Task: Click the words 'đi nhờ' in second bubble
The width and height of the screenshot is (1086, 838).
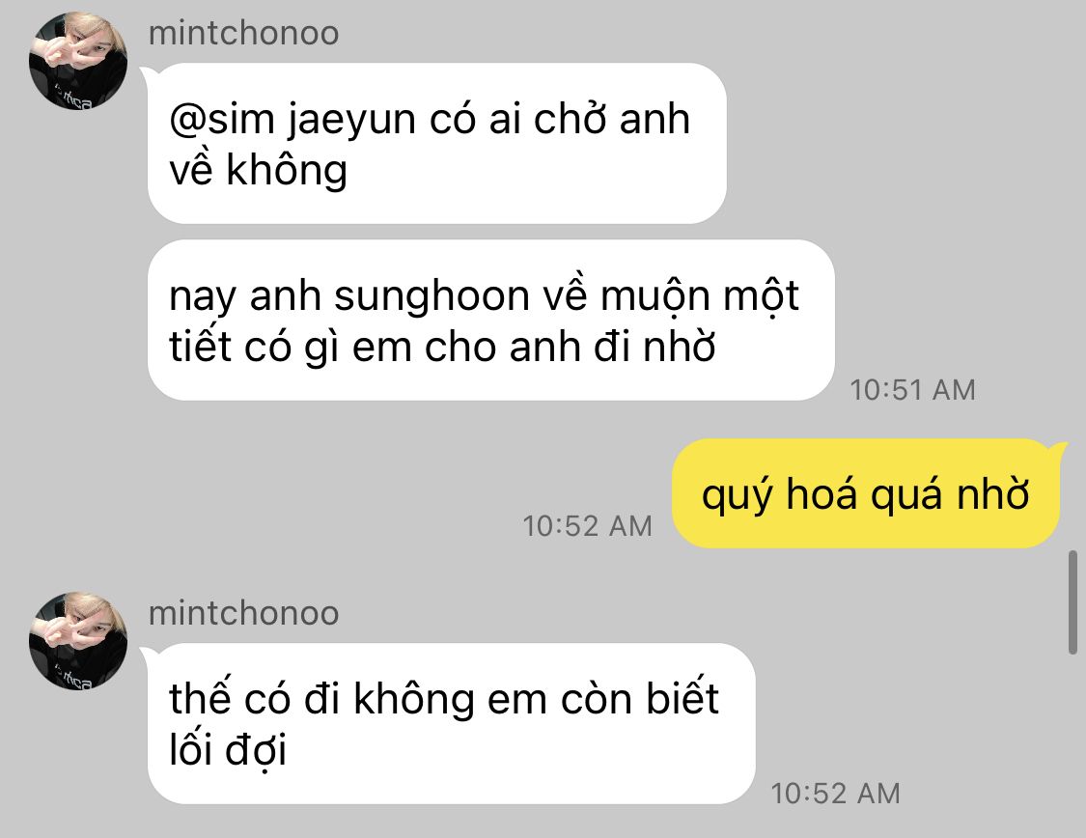Action: 654,347
